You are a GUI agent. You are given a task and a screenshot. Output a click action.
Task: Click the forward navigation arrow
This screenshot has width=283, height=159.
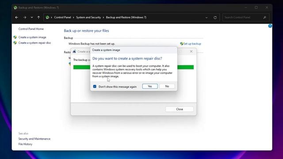[x=25, y=18]
